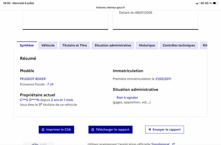Open the Simplimmat link
This screenshot has width=221, height=145.
coord(160,144)
